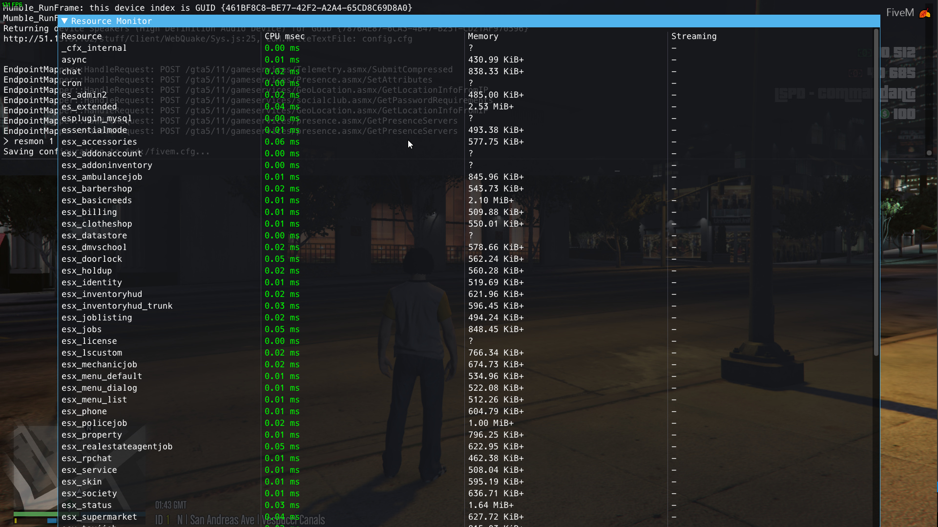Select the esx_menu_dialog resource row
This screenshot has width=938, height=527.
[466, 388]
